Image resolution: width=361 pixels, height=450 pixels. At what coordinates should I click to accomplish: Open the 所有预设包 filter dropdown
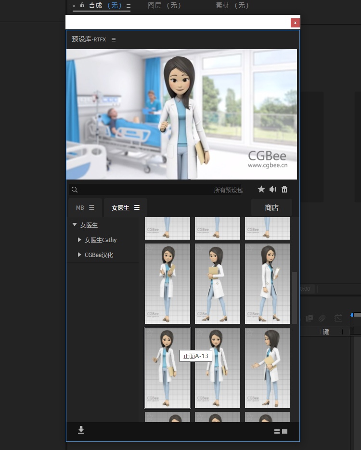tap(229, 190)
